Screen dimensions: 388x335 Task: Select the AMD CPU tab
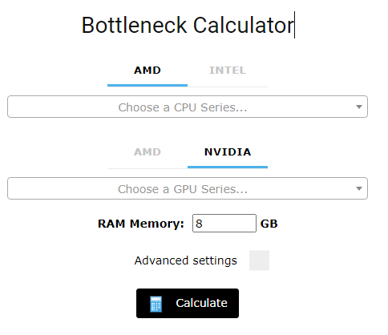pyautogui.click(x=148, y=71)
